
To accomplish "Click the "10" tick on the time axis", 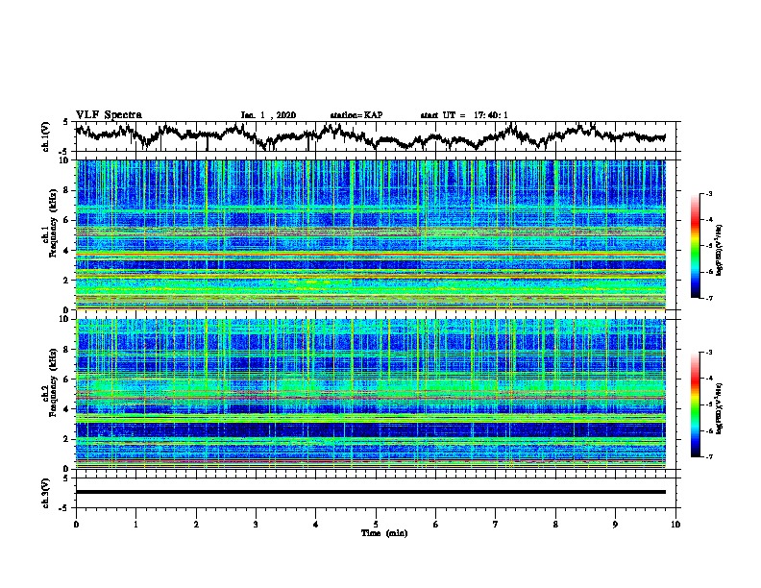I will point(675,525).
